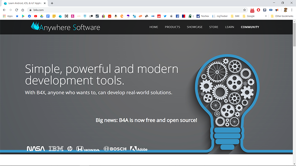Bookmark this page with the star icon
The image size is (296, 166).
point(245,10)
